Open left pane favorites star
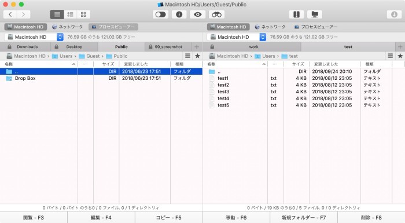405x223 pixels. [x=198, y=56]
